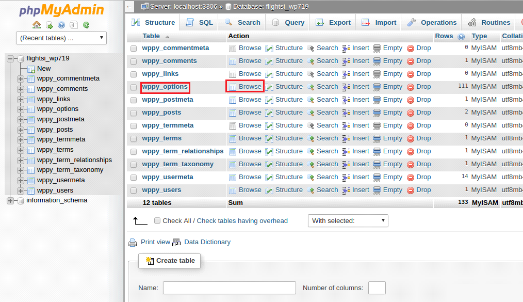Click the Browse link for wppy_options

(x=250, y=87)
